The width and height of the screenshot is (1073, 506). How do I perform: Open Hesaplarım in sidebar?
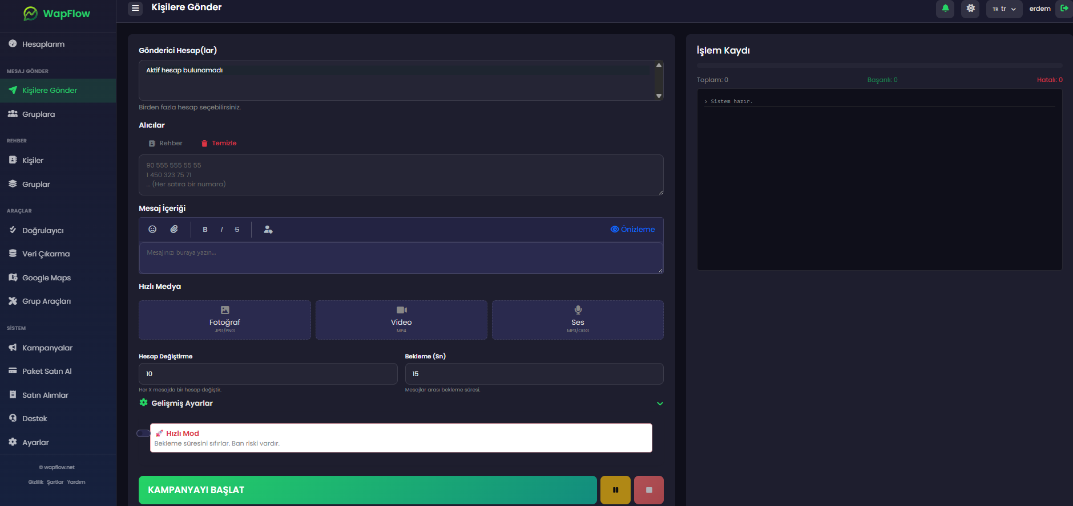tap(58, 44)
